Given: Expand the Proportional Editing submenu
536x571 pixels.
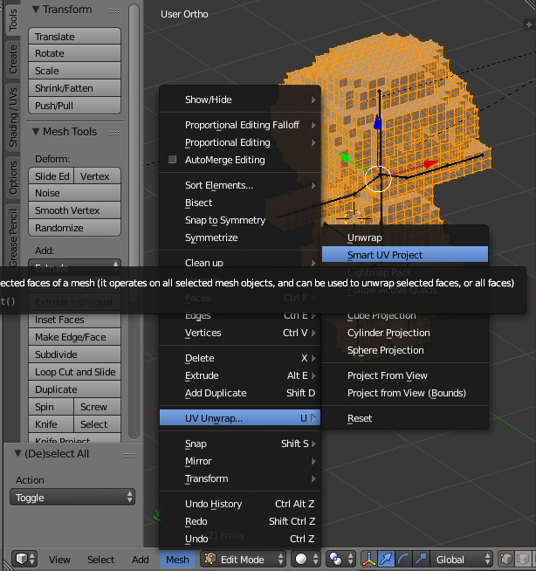Looking at the screenshot, I should (240, 142).
